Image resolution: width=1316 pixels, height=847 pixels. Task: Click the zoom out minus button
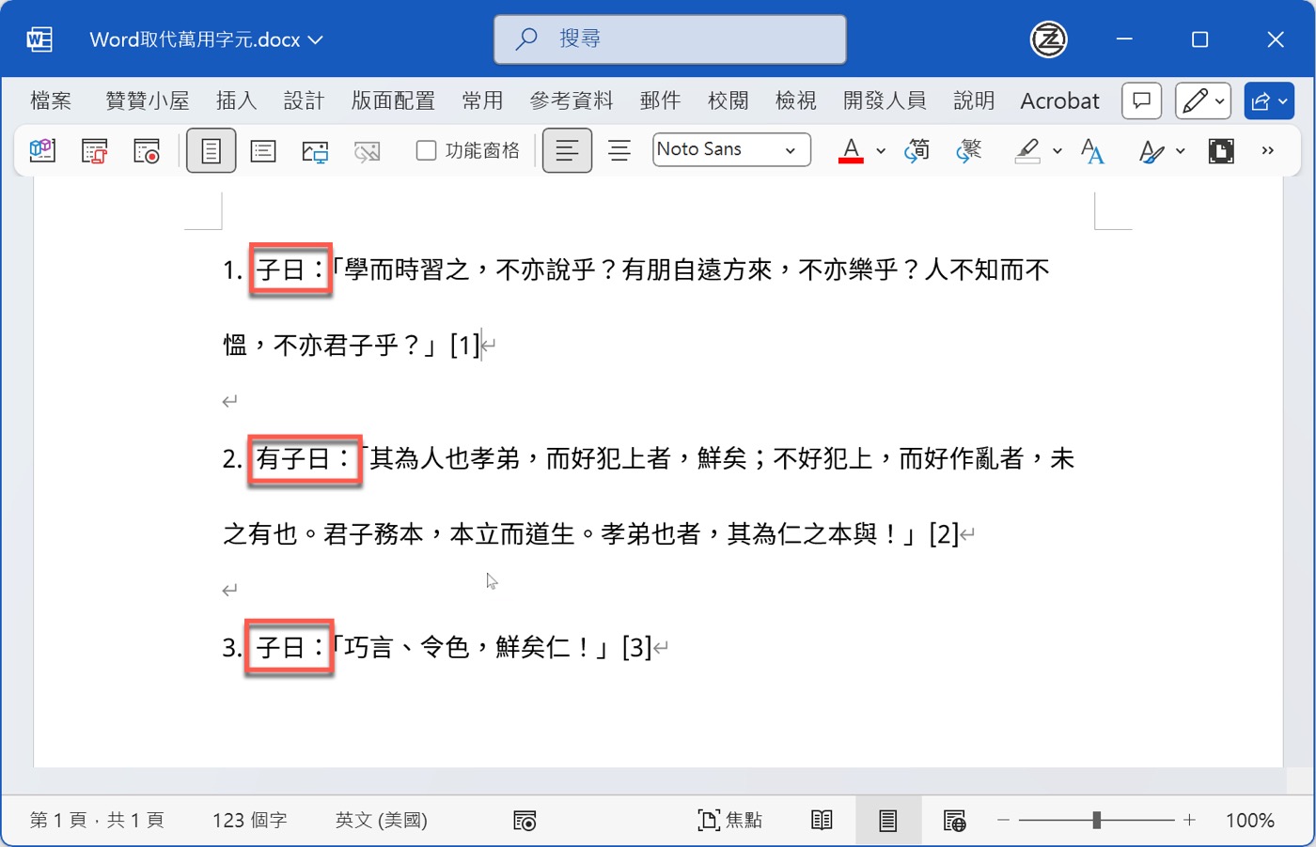[1003, 820]
